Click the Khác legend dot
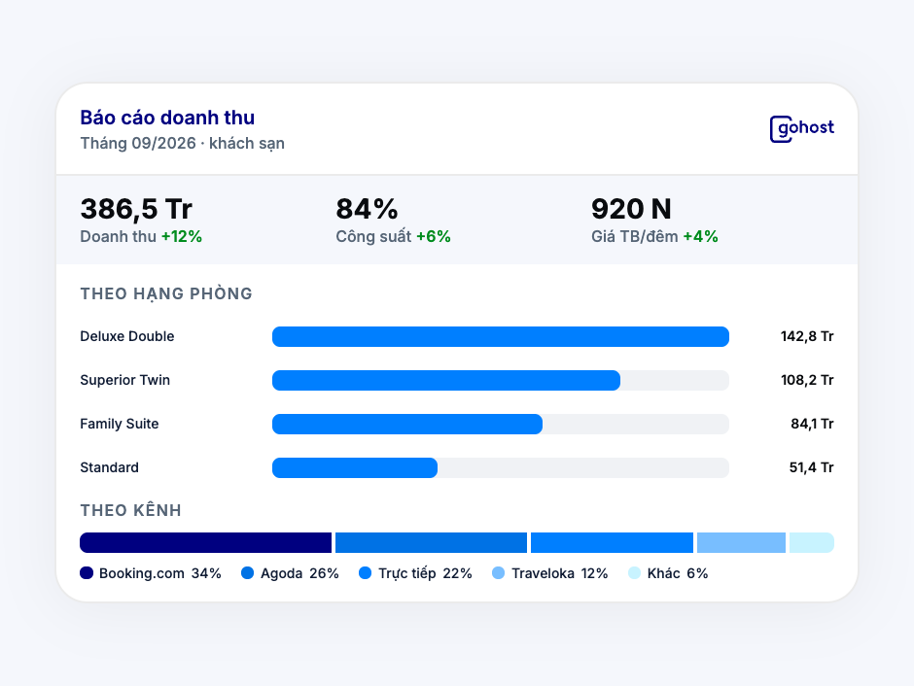This screenshot has height=686, width=914. tap(634, 573)
